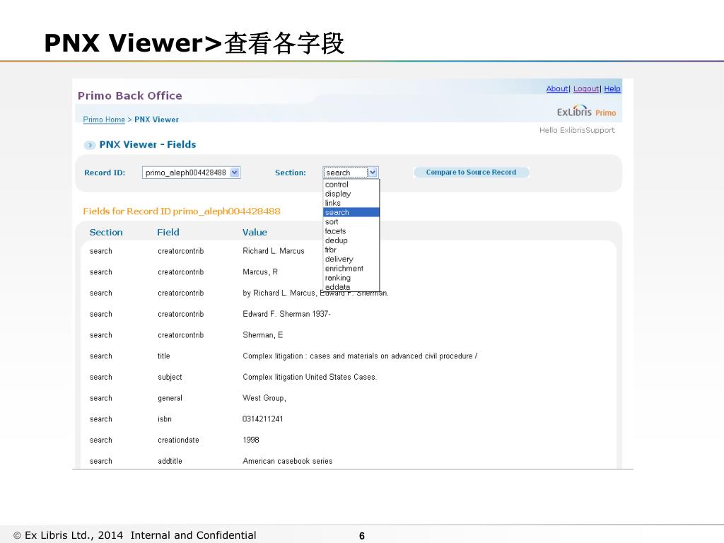Click Hello ExlibrisSupport text
Image resolution: width=724 pixels, height=543 pixels.
[x=577, y=130]
